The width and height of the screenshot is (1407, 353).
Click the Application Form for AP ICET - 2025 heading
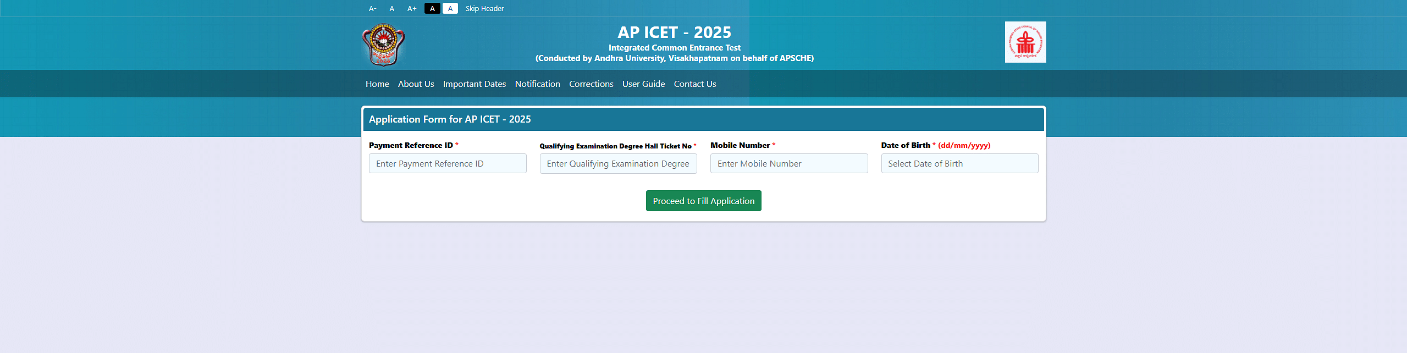[x=450, y=119]
